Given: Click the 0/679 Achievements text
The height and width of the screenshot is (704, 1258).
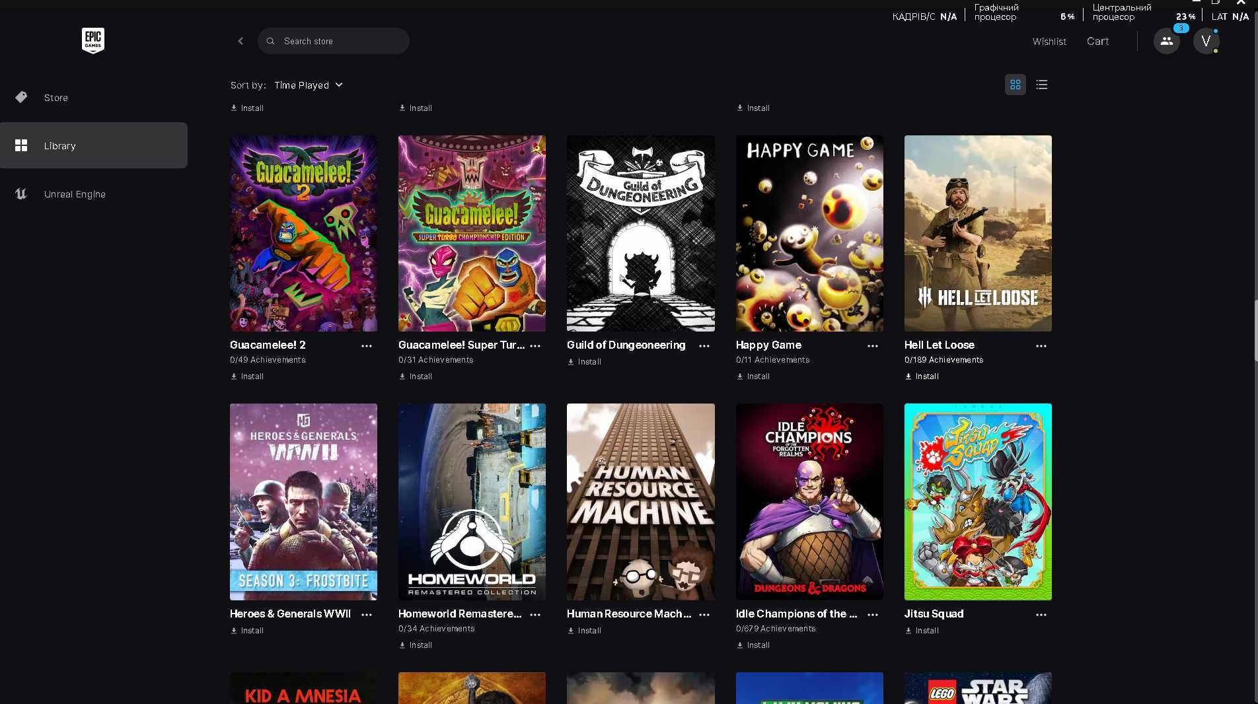Looking at the screenshot, I should tap(776, 629).
